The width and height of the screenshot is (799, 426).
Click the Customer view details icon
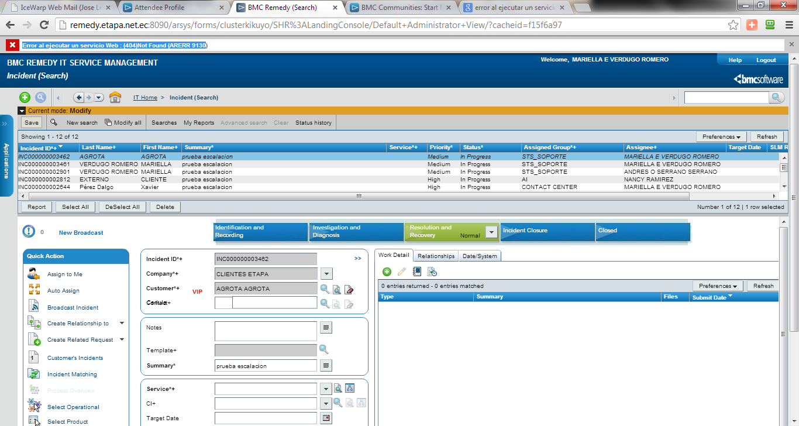pos(337,289)
